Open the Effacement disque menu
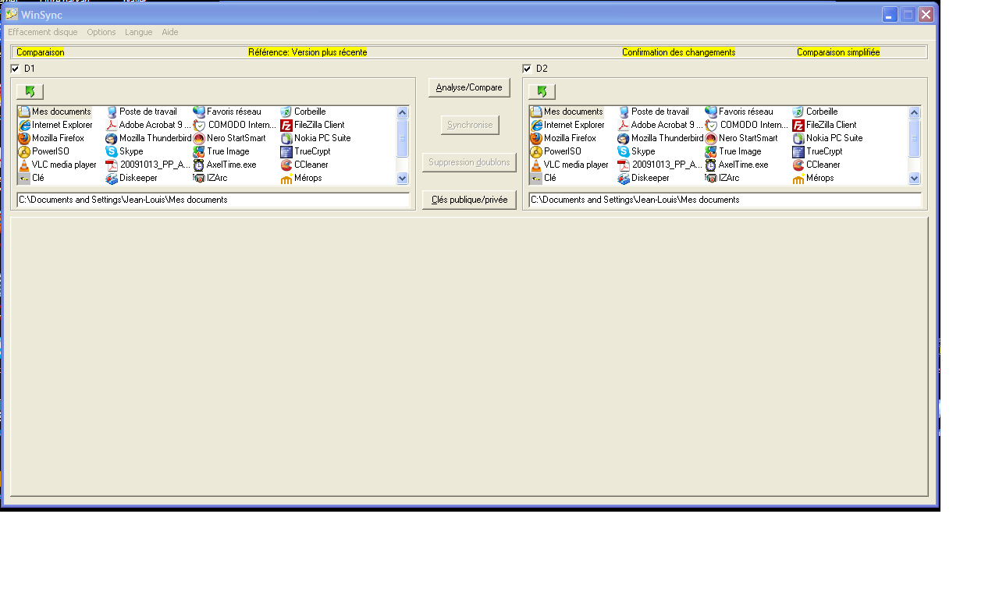 (x=43, y=32)
